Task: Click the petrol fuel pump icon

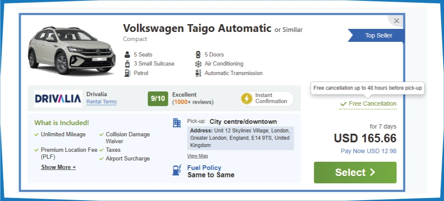Action: [x=127, y=73]
